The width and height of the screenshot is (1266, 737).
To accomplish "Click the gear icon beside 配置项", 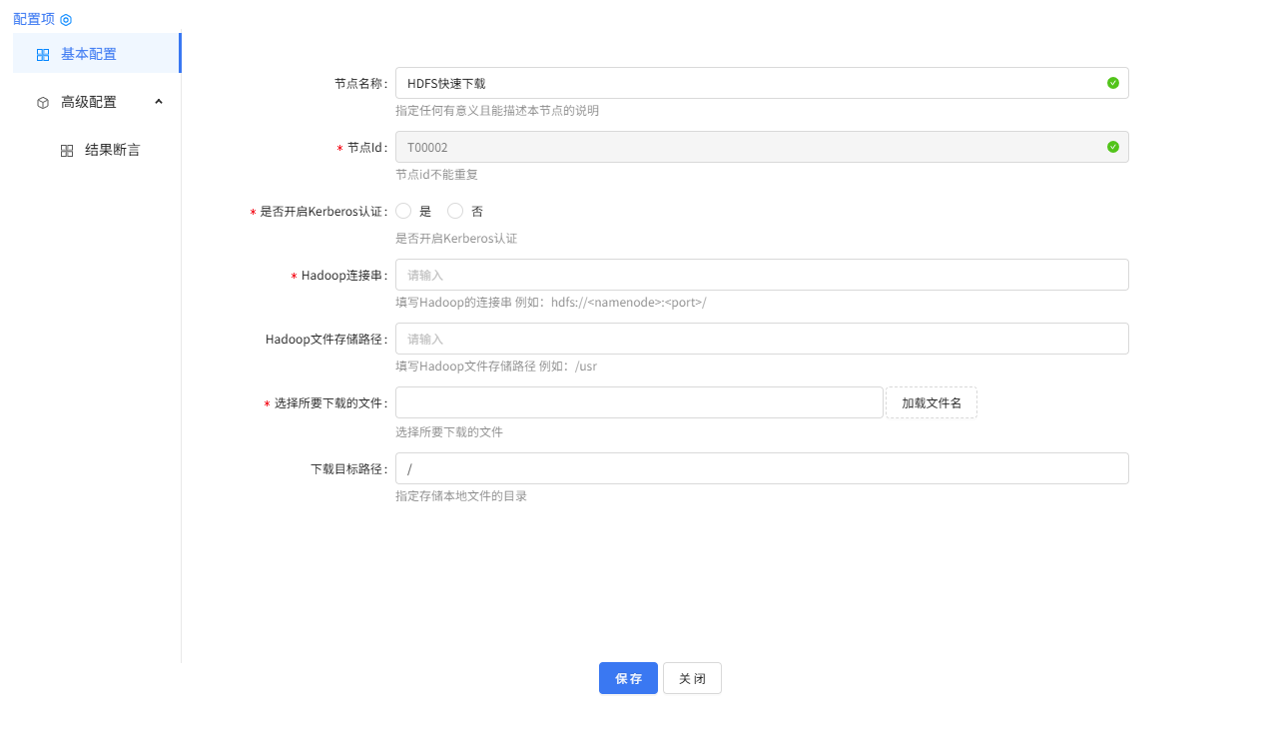I will click(66, 18).
